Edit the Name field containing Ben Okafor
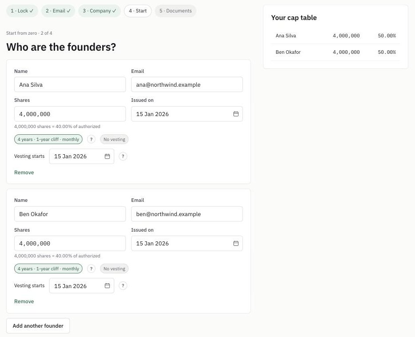 [x=70, y=214]
